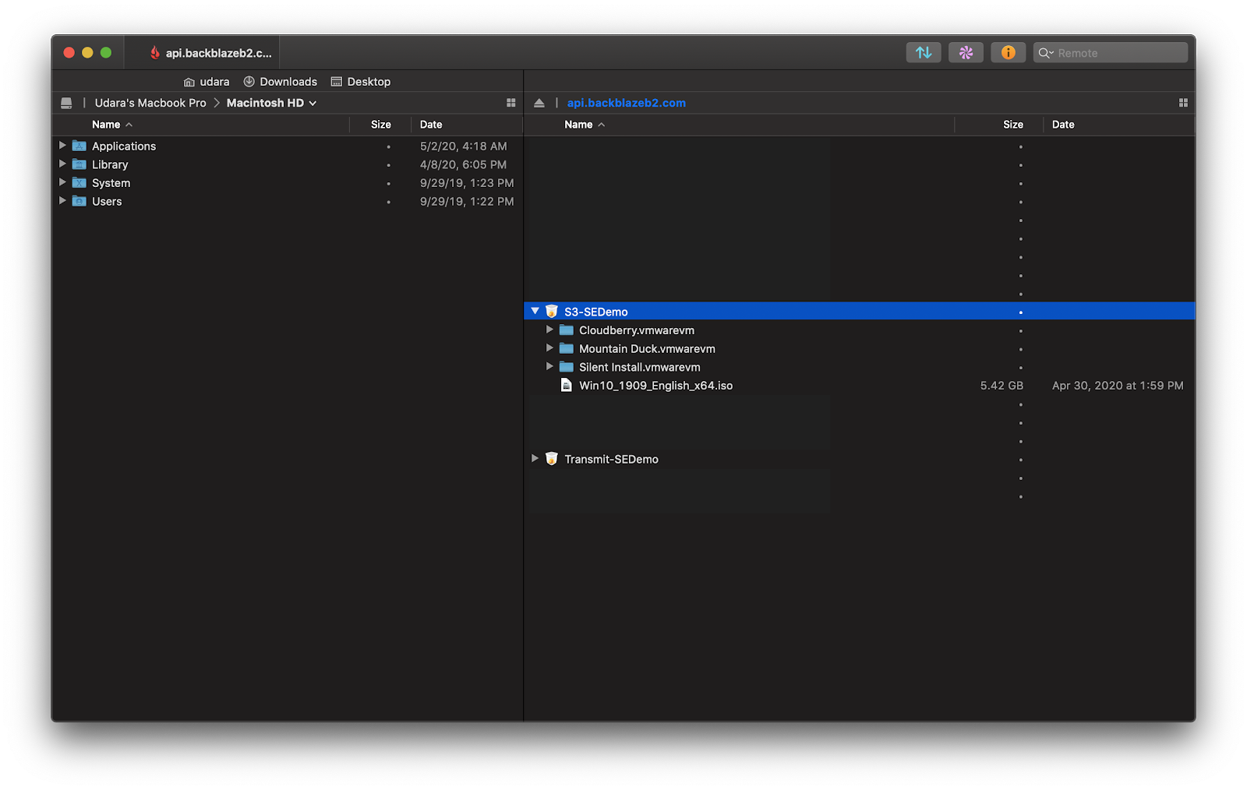Click the Activity pinwheel toolbar icon
The height and width of the screenshot is (790, 1247).
pyautogui.click(x=966, y=52)
